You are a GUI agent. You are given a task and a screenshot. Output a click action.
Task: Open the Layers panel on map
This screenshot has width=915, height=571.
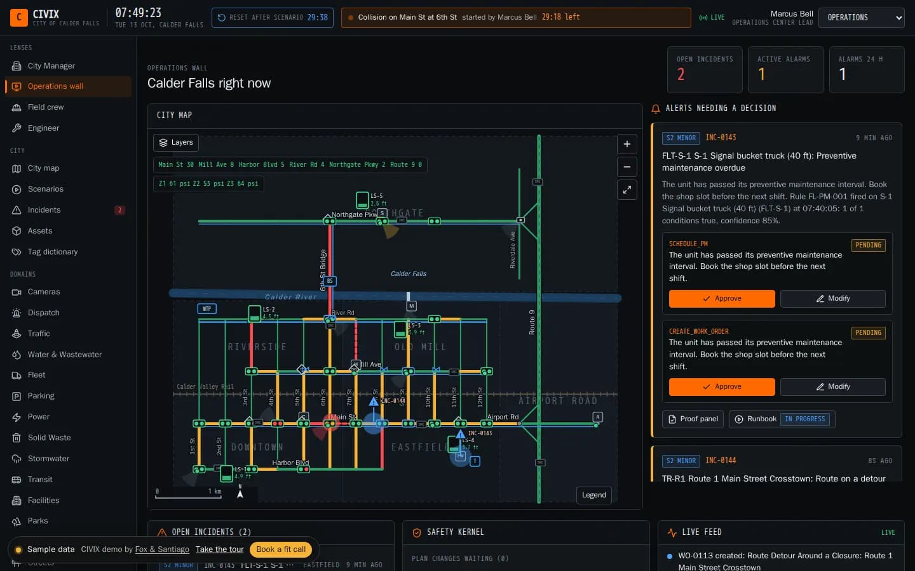tap(176, 143)
